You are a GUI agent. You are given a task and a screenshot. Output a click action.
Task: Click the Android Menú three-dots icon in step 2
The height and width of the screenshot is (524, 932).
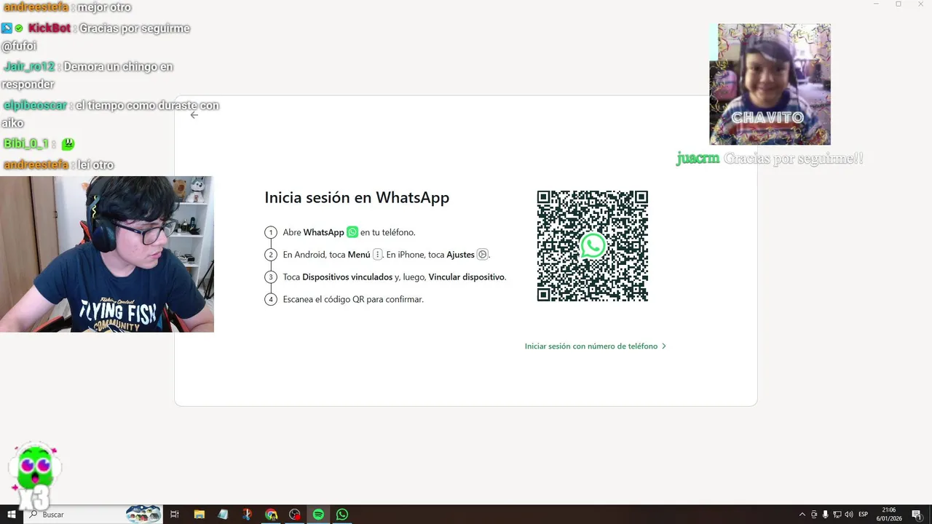coord(377,255)
